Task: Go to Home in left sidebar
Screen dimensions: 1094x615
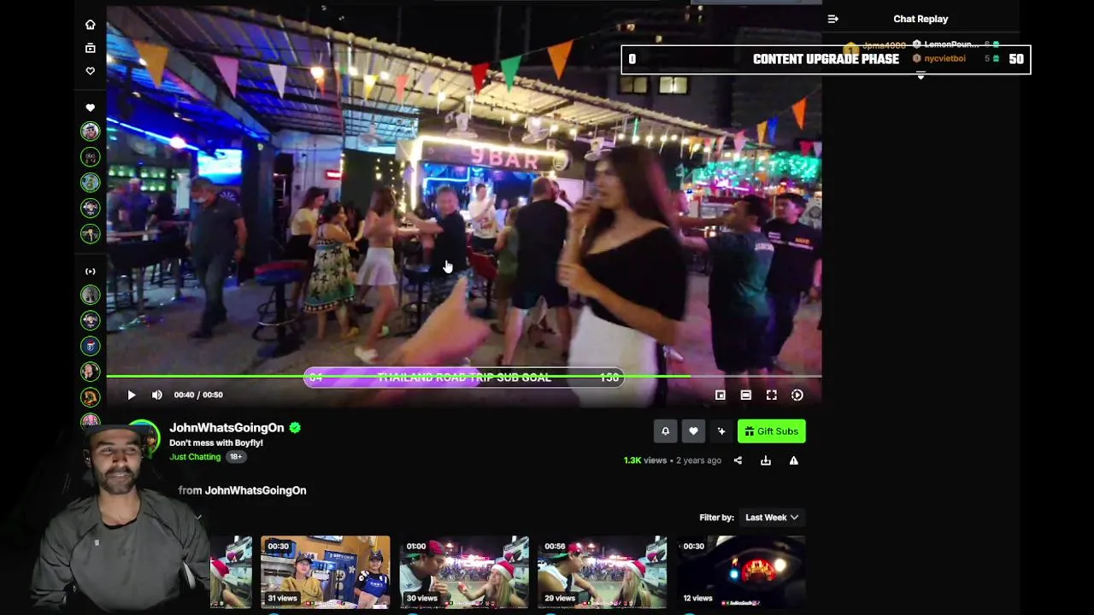Action: (x=90, y=25)
